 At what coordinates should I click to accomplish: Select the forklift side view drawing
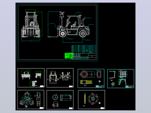pyautogui.click(x=69, y=25)
